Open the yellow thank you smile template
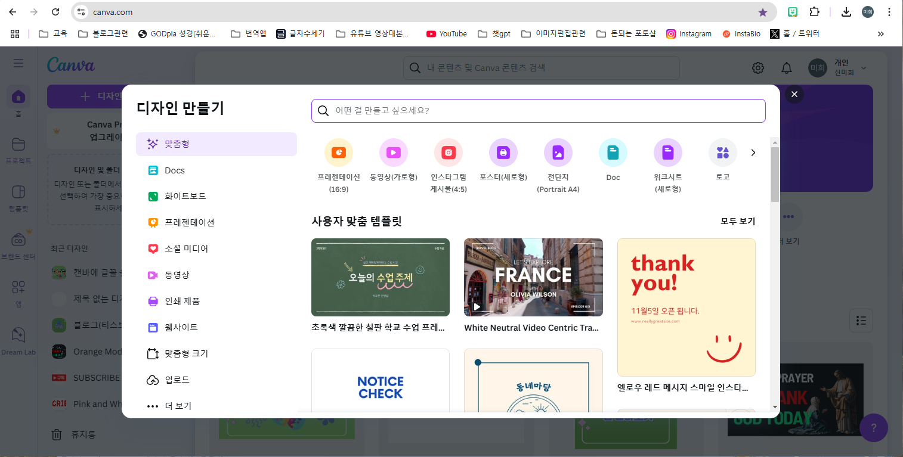 (686, 307)
